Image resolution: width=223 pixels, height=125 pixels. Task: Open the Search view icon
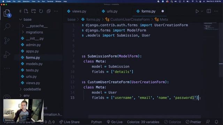[x=7, y=27]
